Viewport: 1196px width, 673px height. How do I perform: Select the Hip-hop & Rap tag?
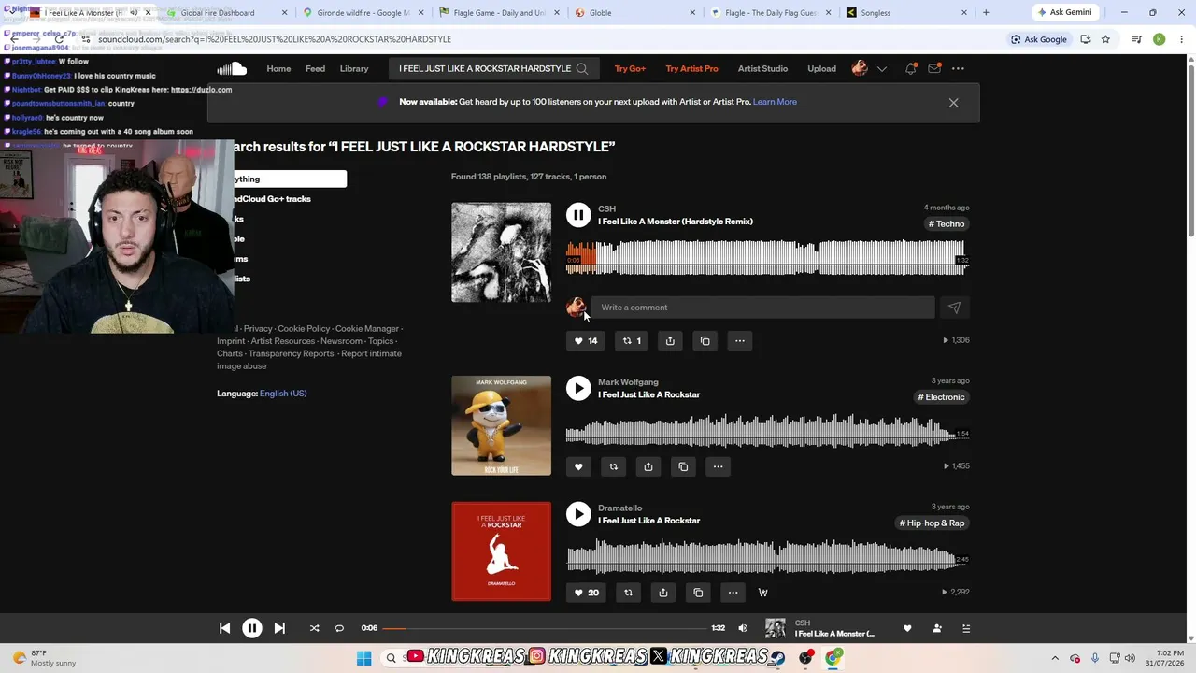pos(932,523)
